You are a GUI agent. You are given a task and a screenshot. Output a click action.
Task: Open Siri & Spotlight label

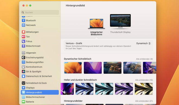34,71
